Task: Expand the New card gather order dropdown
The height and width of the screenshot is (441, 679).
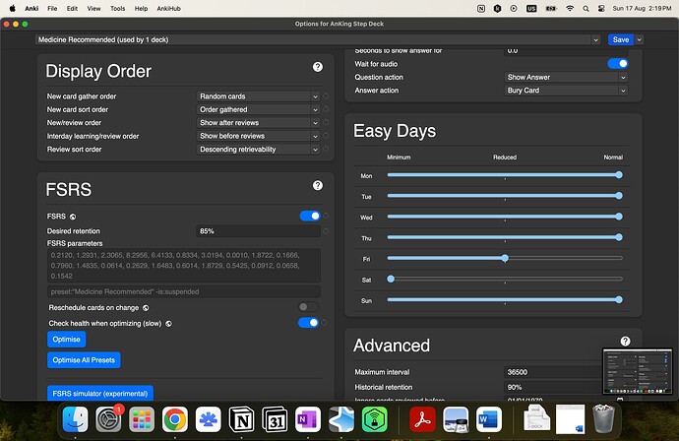Action: pos(259,96)
